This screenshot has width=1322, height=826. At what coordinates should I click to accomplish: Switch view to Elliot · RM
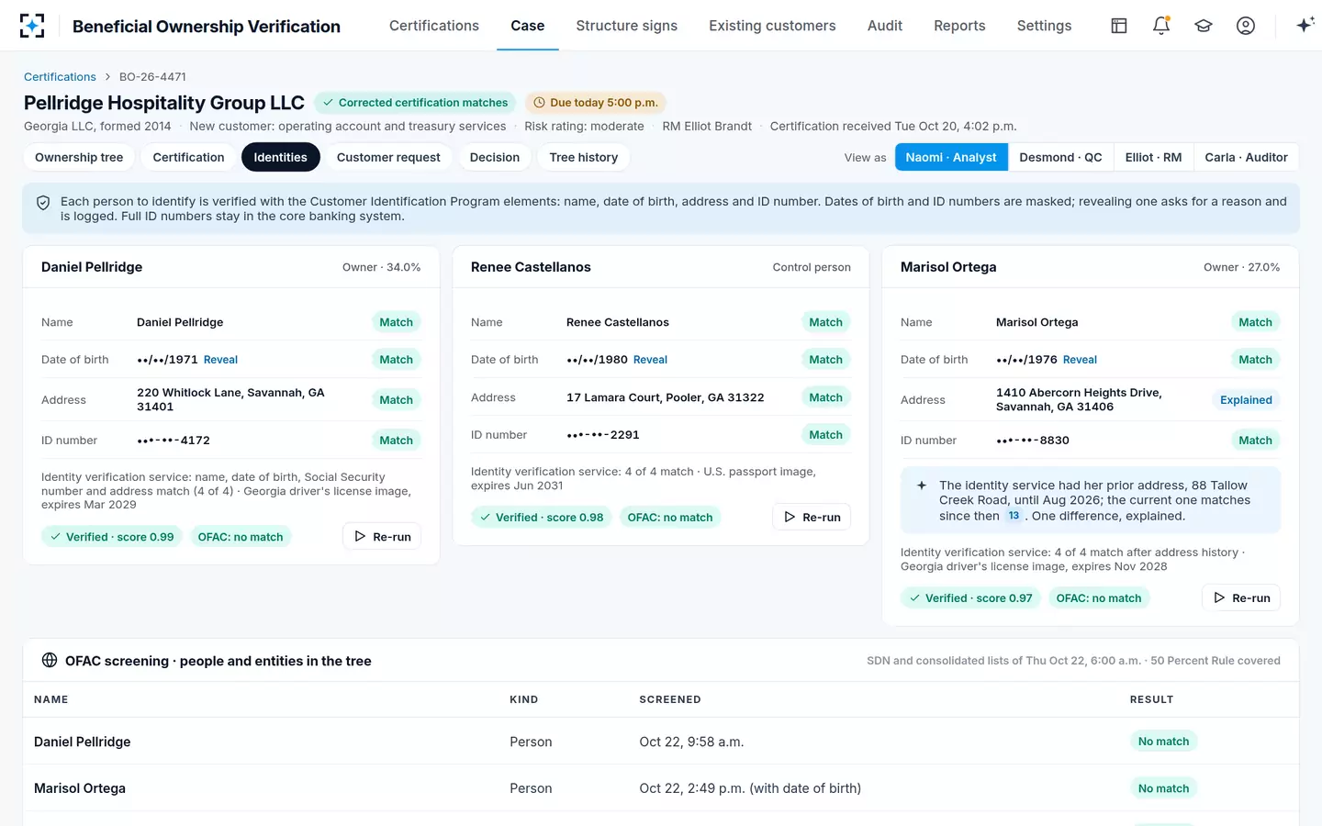click(x=1153, y=157)
